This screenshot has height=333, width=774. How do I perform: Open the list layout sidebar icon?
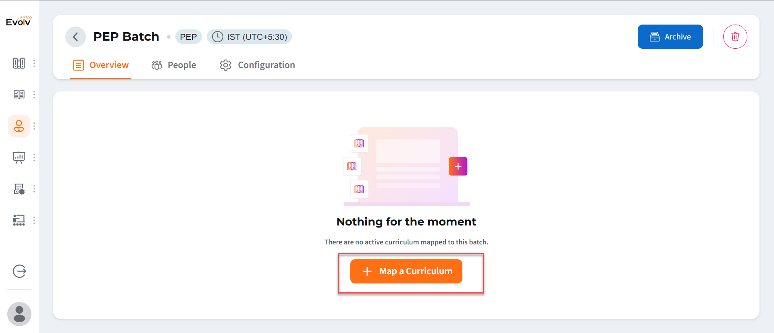click(x=19, y=220)
